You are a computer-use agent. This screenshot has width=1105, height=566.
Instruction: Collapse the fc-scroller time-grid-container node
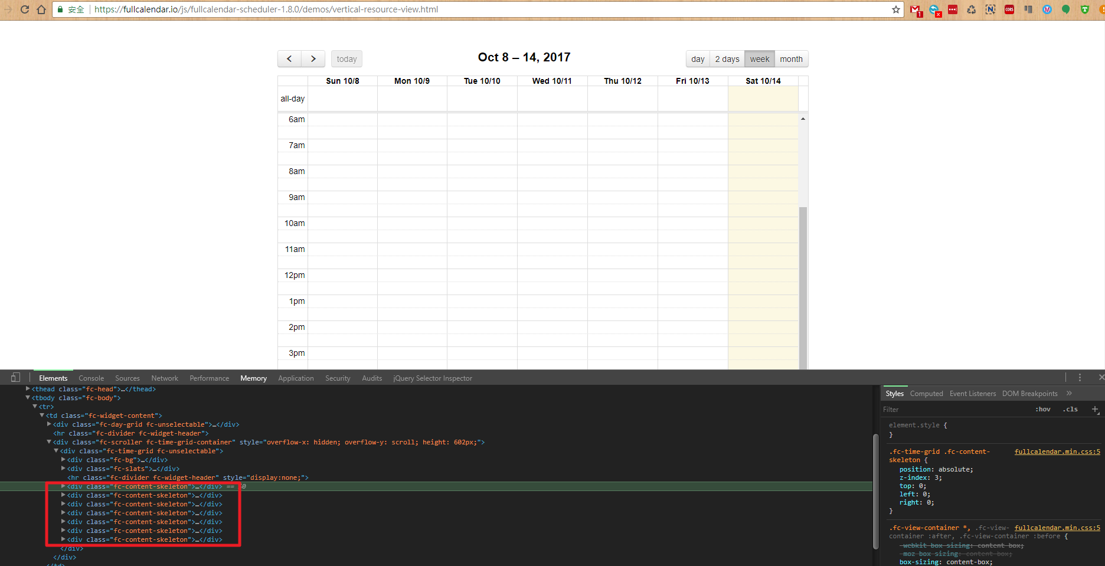coord(49,442)
